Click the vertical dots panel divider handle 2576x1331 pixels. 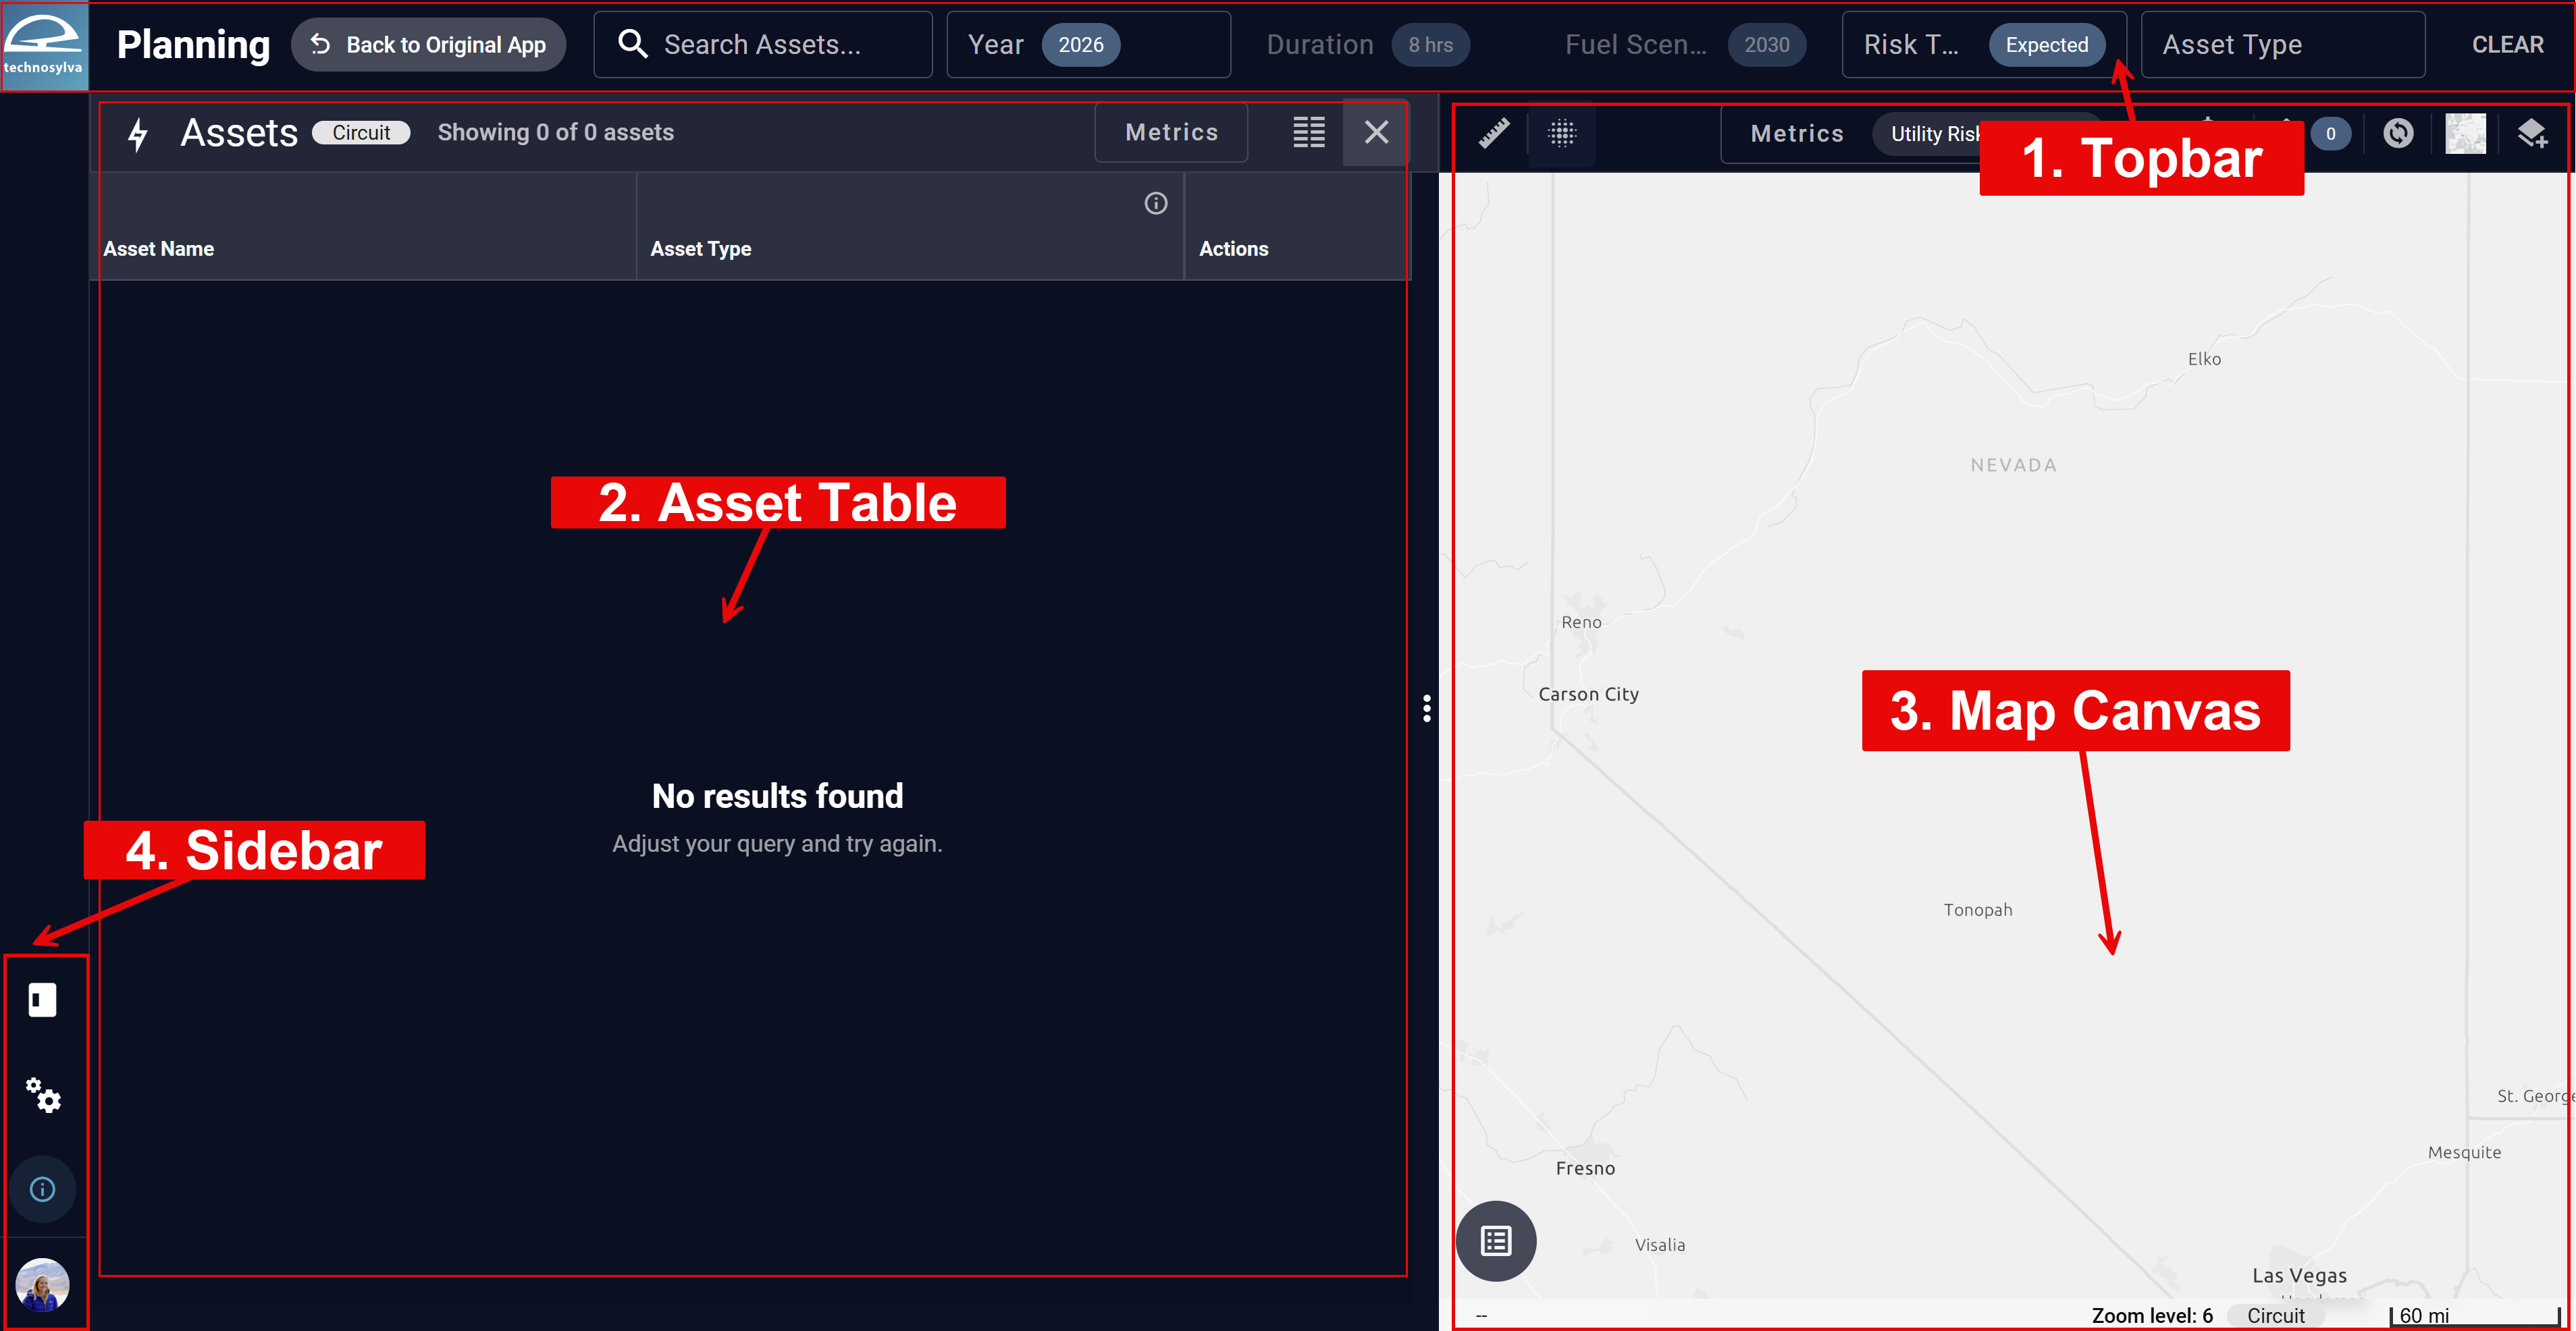1426,709
